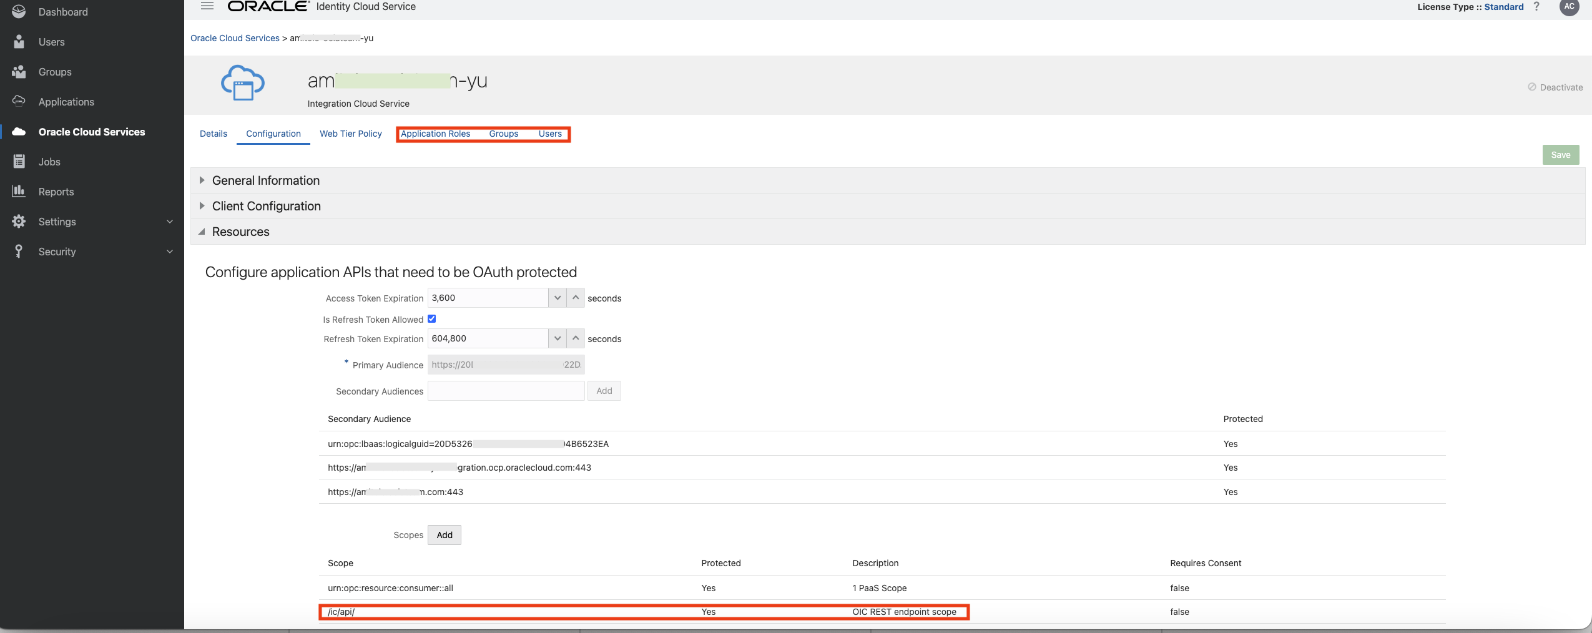Select the Users sidebar icon
Screen dimensions: 1592x633
pos(19,41)
